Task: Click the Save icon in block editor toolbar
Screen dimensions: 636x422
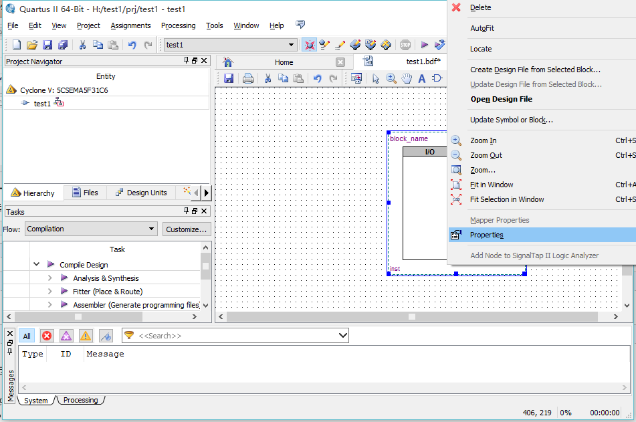Action: 229,78
